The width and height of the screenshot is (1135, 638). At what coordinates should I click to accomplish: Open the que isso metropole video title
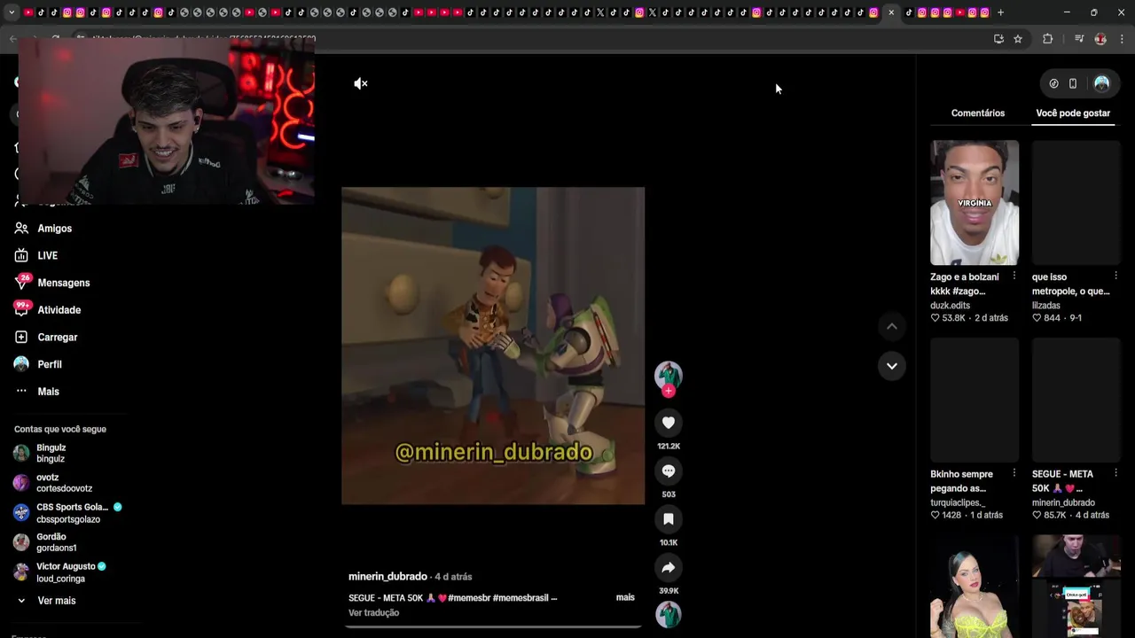pos(1070,284)
